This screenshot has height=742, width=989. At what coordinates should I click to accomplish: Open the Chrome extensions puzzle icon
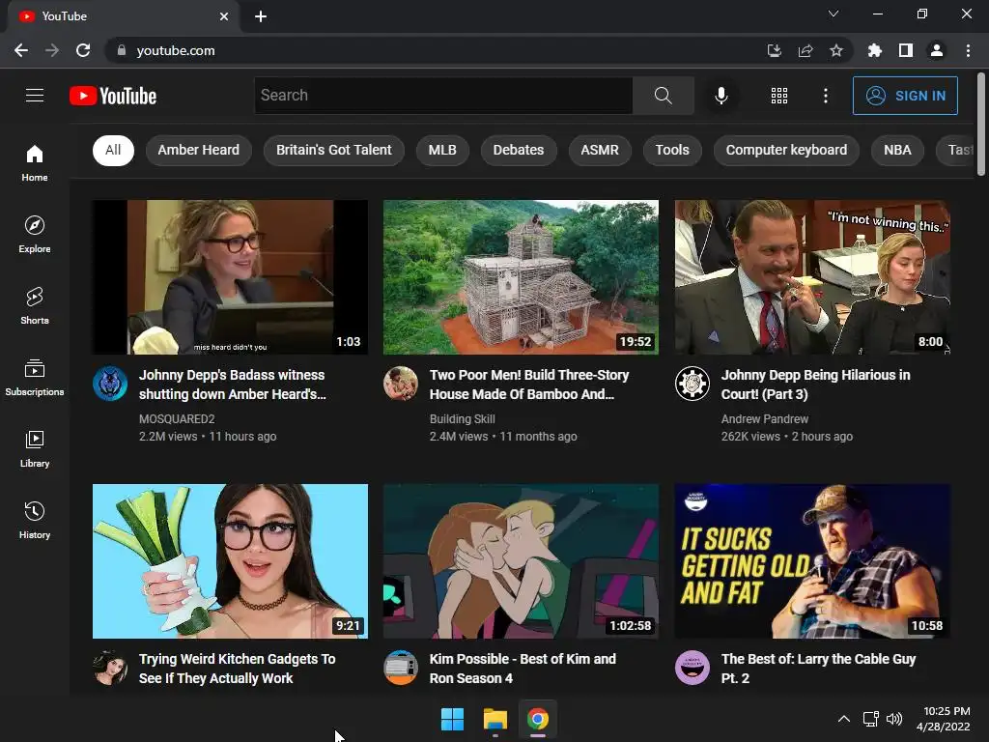pyautogui.click(x=874, y=50)
